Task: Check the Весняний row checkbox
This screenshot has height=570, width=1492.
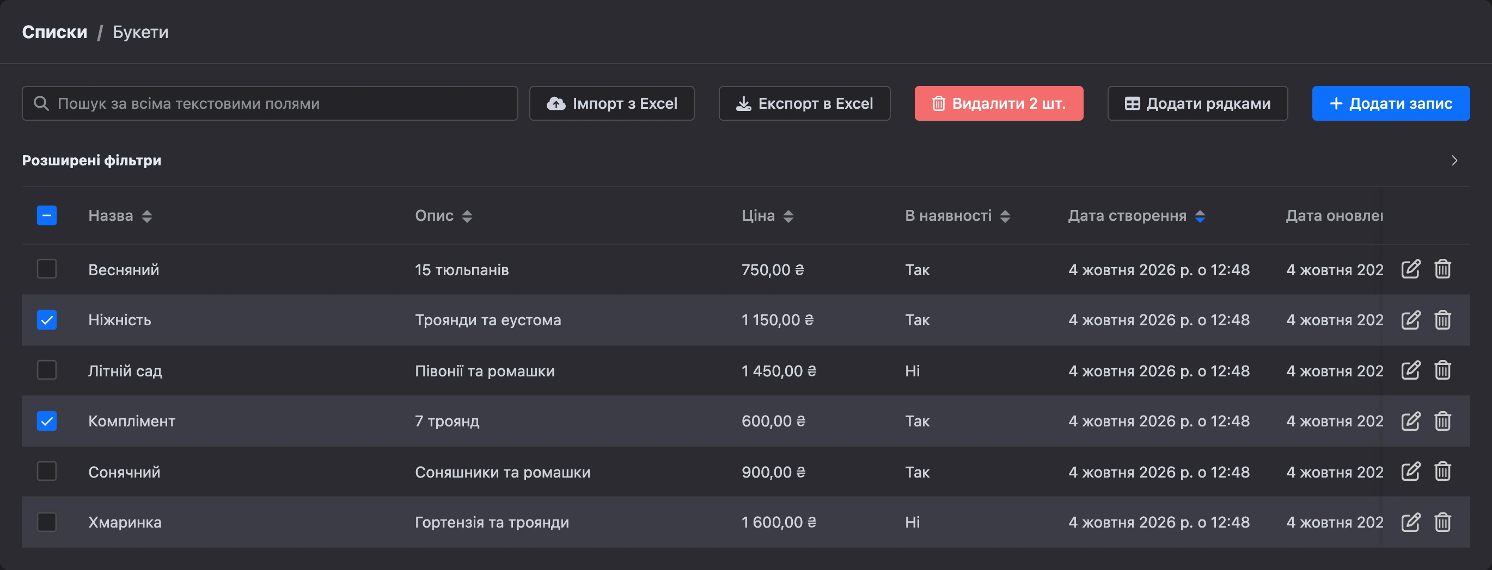Action: coord(47,269)
